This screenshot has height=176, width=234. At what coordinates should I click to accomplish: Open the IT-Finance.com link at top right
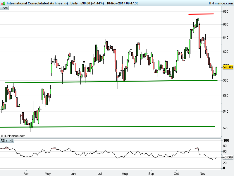tap(221, 3)
